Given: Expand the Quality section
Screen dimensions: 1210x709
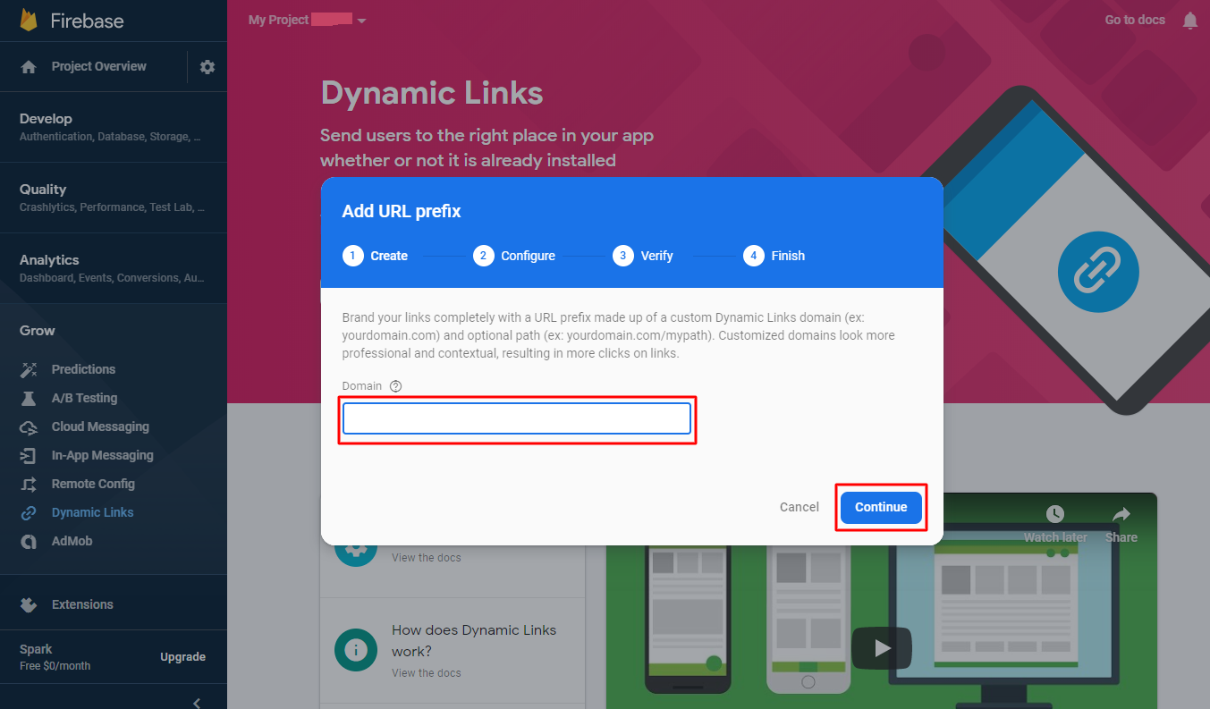Looking at the screenshot, I should click(x=113, y=198).
